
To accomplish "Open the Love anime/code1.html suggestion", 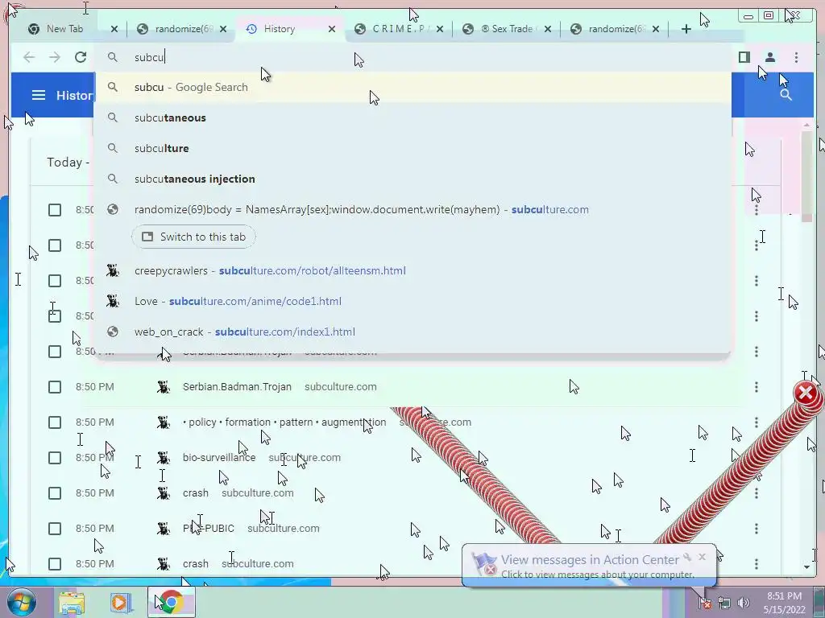I will click(x=412, y=301).
